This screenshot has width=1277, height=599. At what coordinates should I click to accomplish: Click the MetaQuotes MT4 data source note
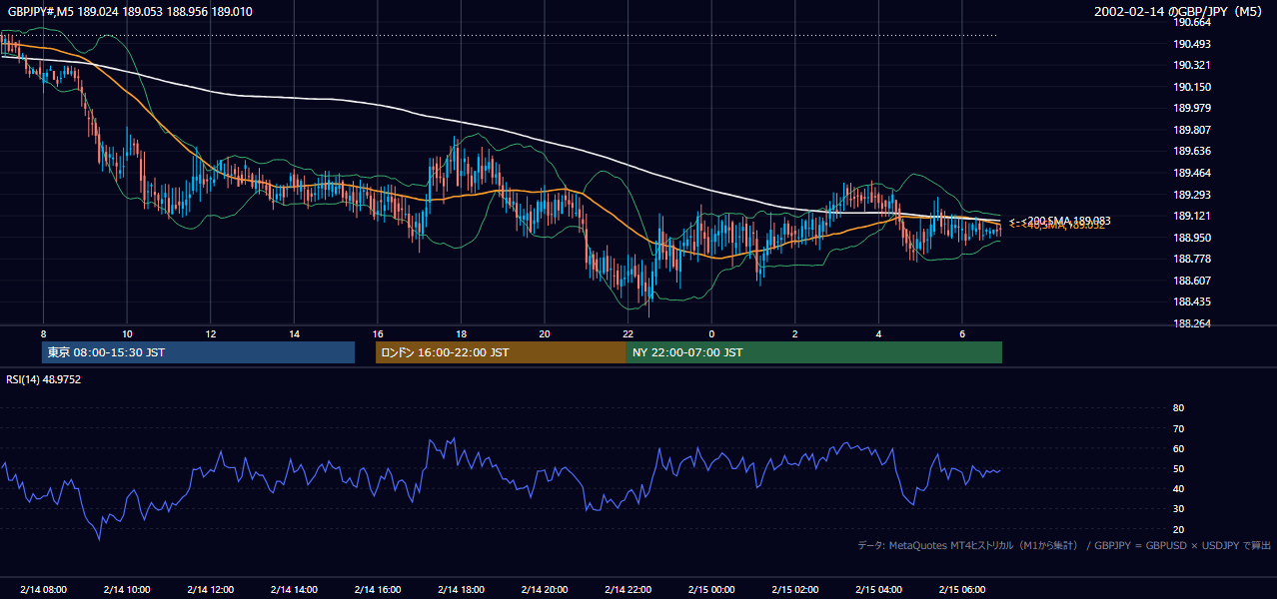coord(1064,545)
